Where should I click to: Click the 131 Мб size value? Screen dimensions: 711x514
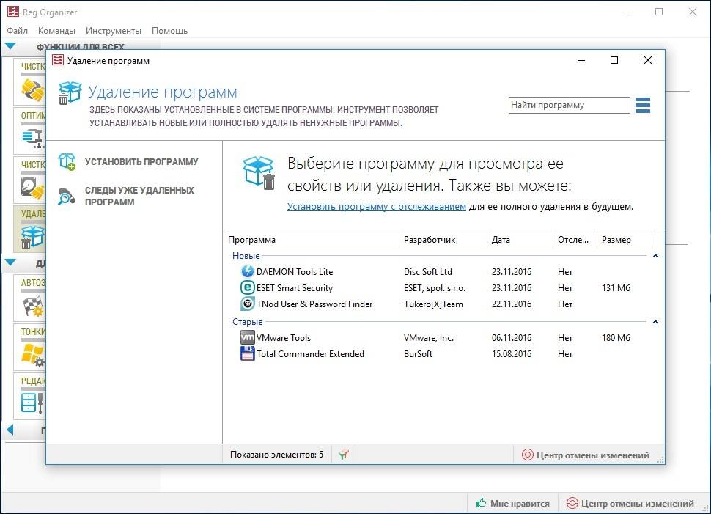click(x=616, y=288)
